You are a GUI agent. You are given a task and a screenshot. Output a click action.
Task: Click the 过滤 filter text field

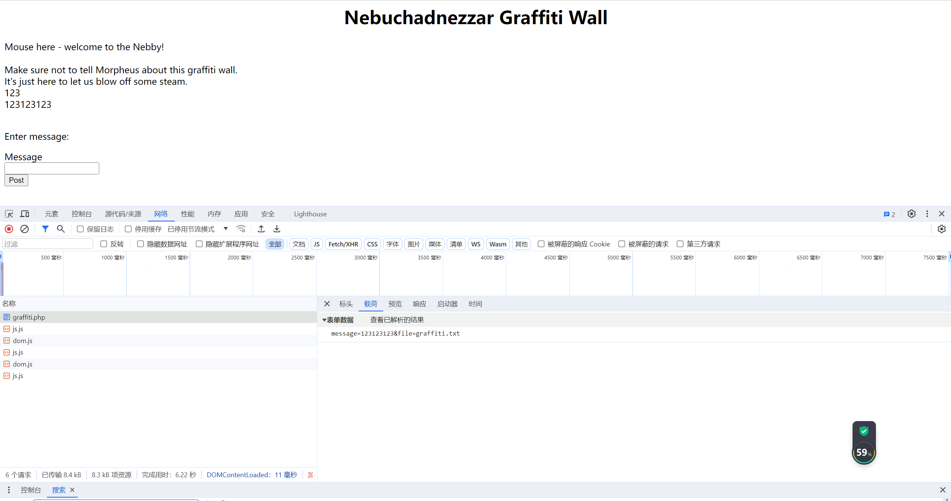(x=48, y=244)
